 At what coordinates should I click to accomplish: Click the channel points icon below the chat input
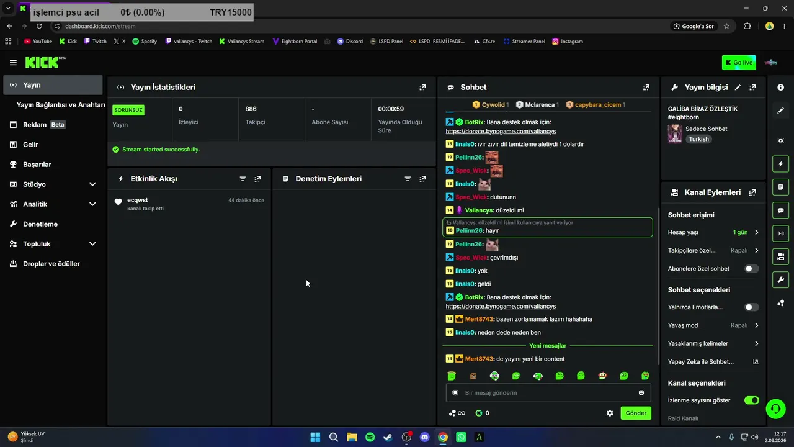[x=479, y=413]
